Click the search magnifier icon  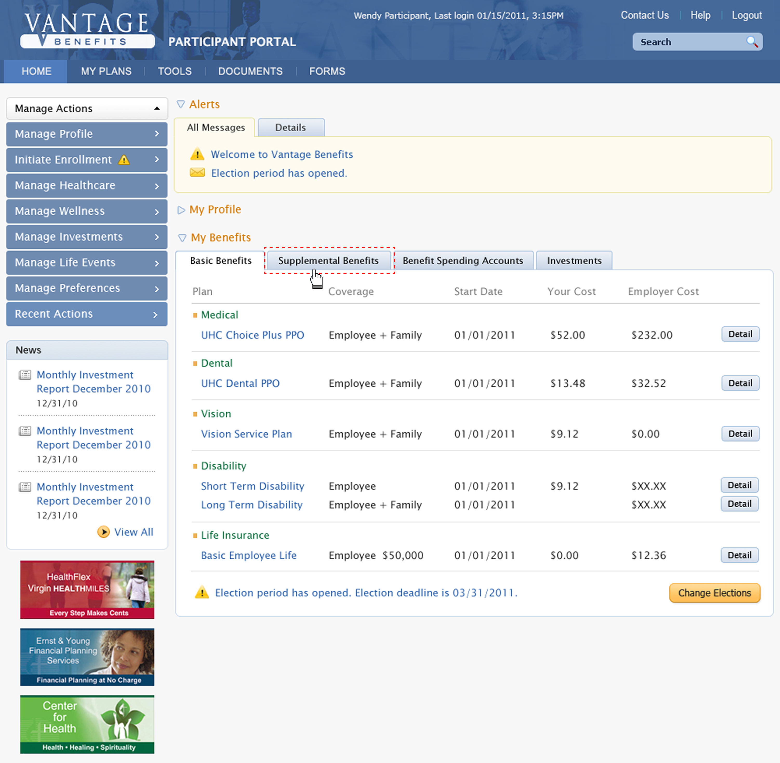[751, 42]
